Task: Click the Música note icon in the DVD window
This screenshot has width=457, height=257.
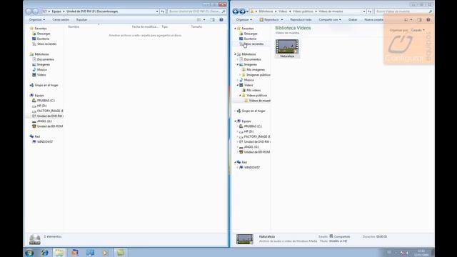Action: click(x=34, y=70)
